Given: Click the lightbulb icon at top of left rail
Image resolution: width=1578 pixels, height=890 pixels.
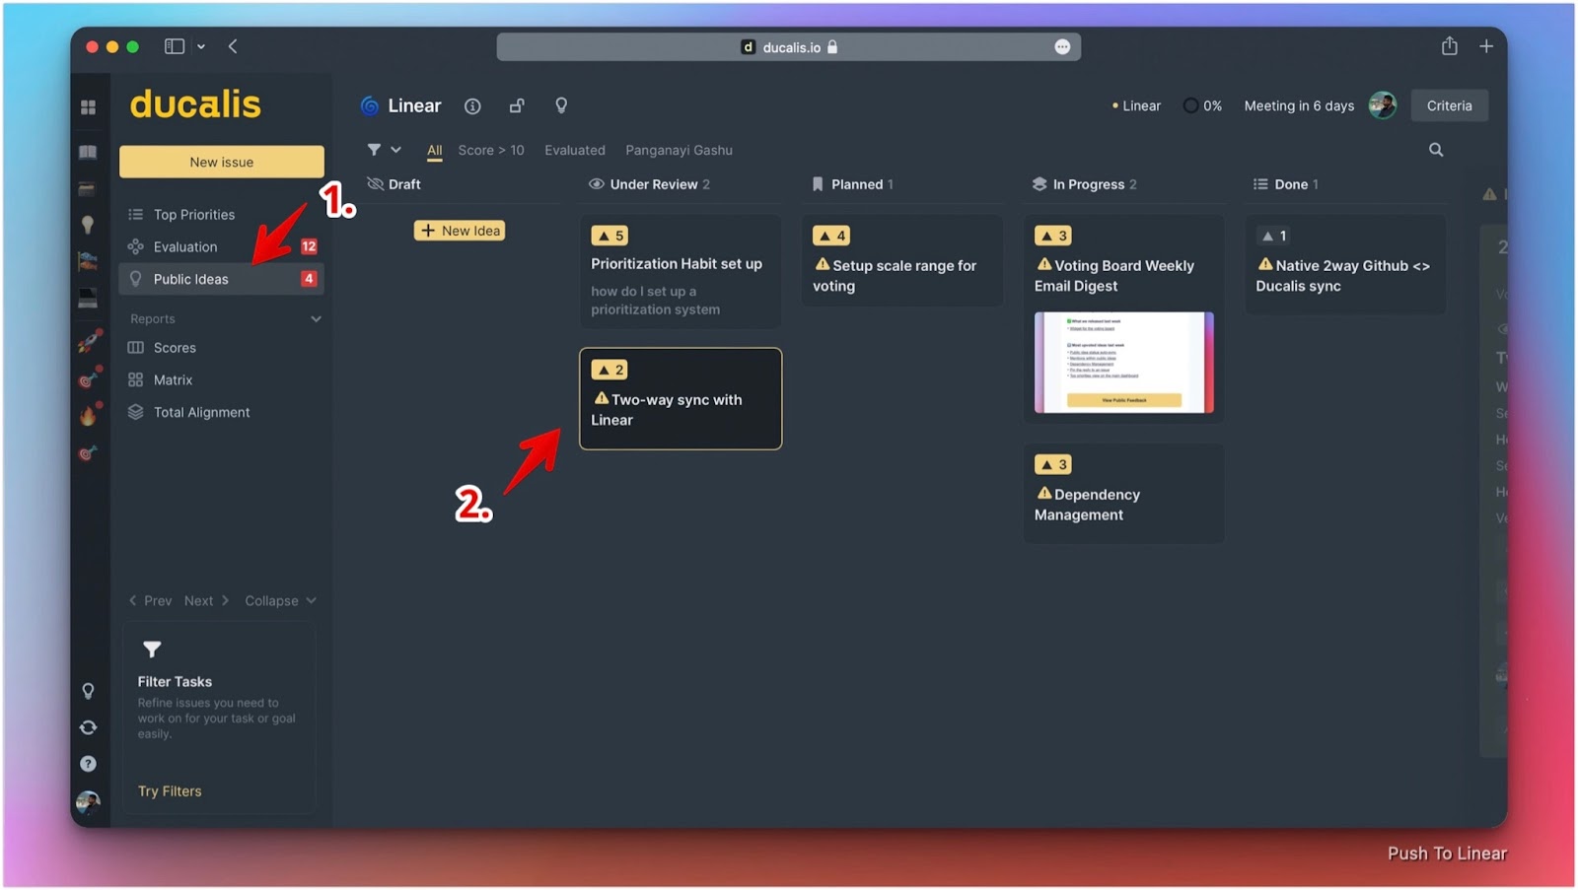Looking at the screenshot, I should pos(88,225).
